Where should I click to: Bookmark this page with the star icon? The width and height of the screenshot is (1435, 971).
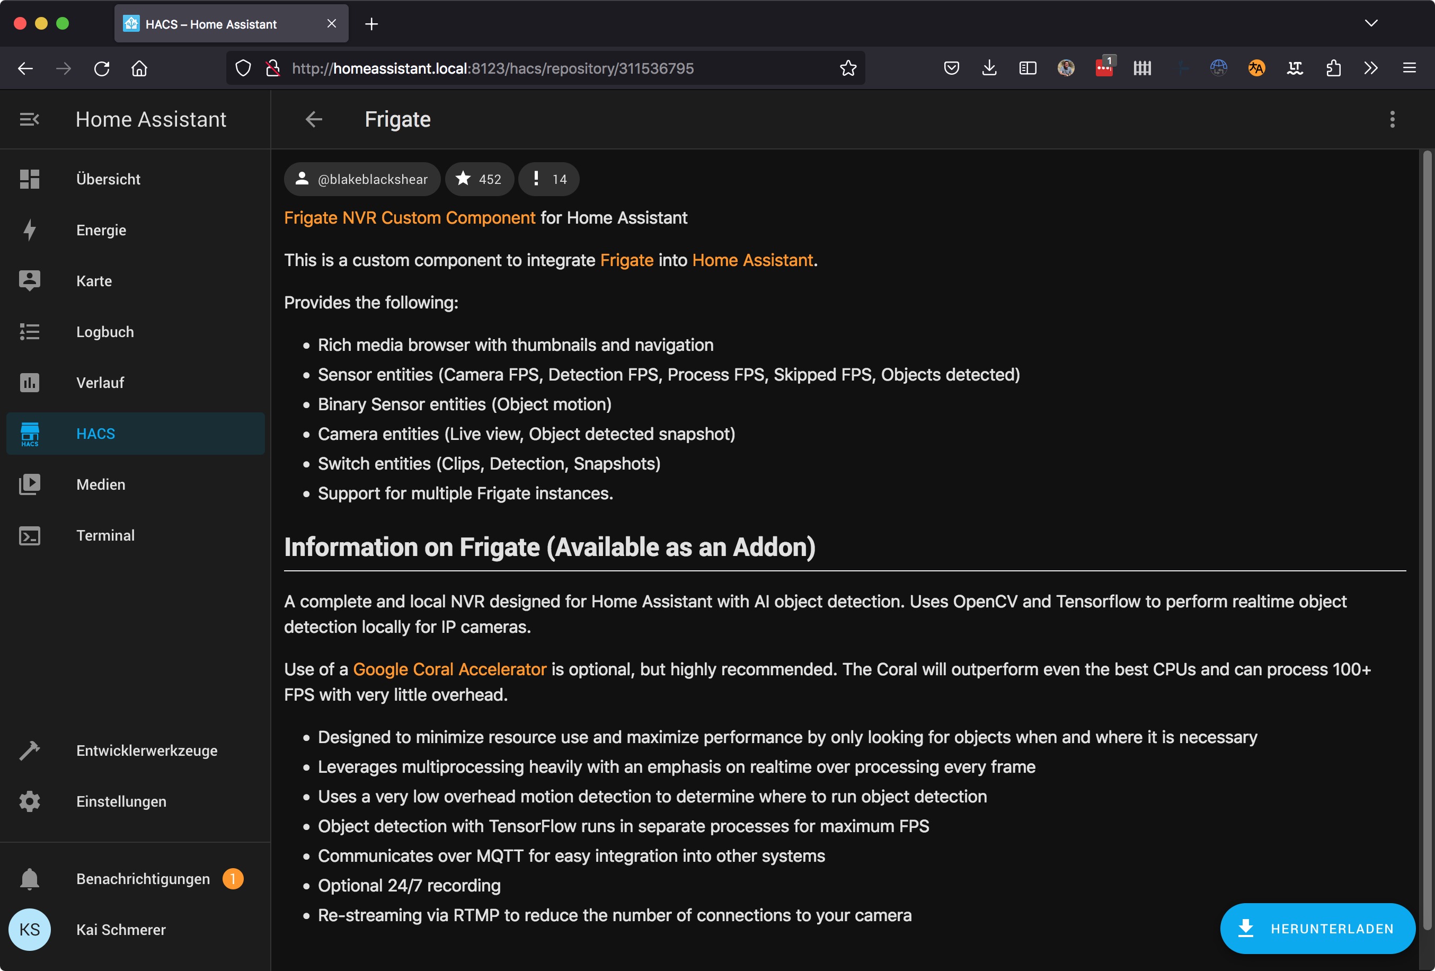[848, 68]
